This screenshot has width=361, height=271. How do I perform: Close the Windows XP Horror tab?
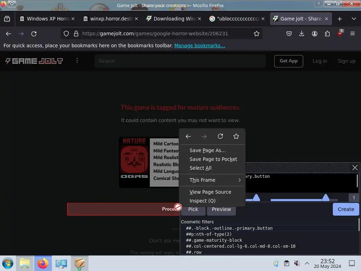73,19
